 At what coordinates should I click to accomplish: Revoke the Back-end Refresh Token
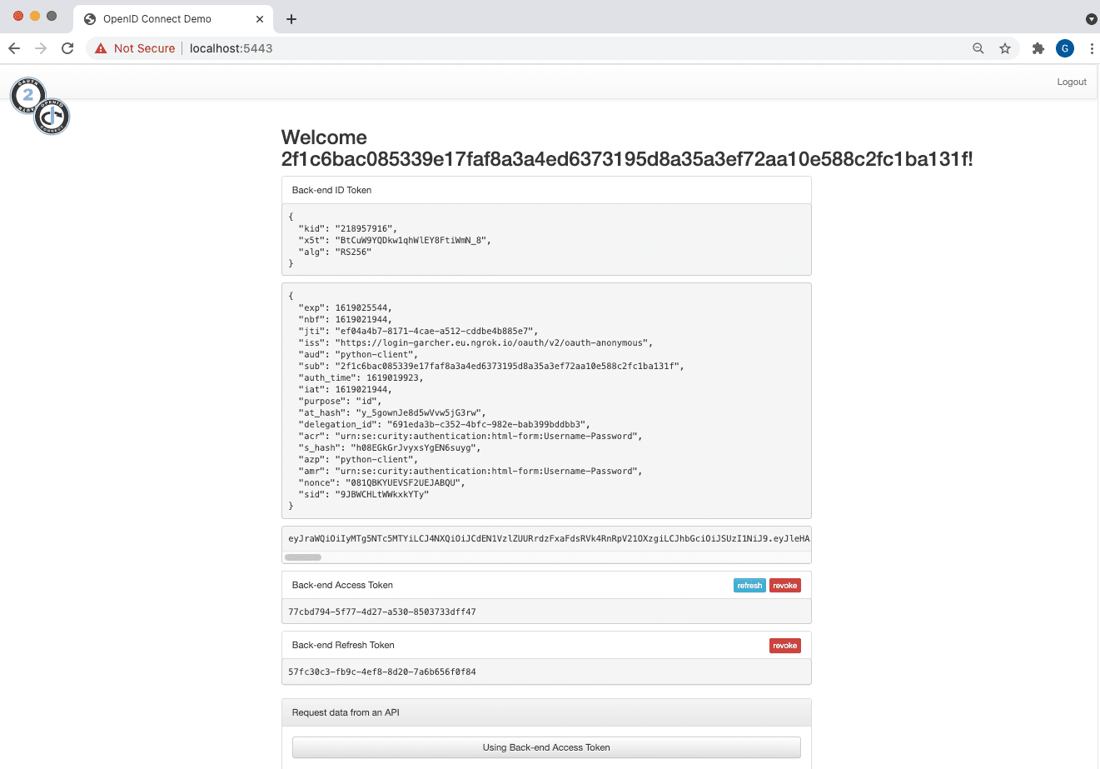[784, 645]
